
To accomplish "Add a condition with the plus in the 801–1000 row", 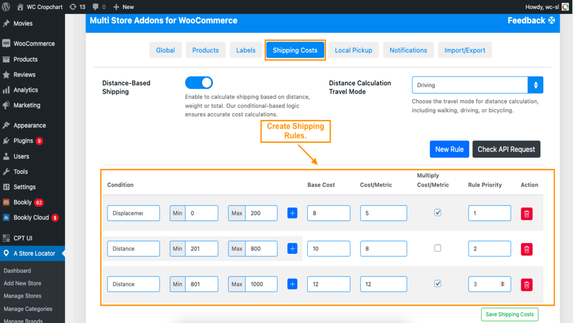I will tap(292, 284).
